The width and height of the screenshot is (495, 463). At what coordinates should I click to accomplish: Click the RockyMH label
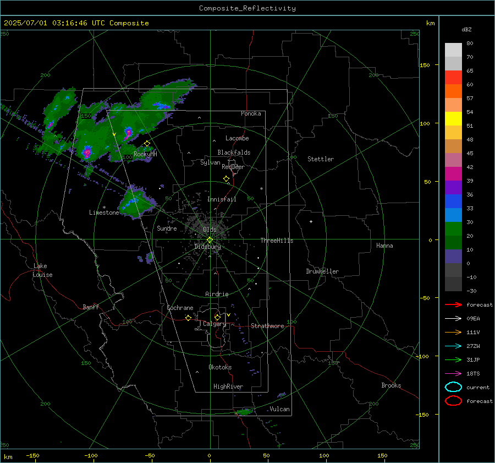[x=145, y=154]
